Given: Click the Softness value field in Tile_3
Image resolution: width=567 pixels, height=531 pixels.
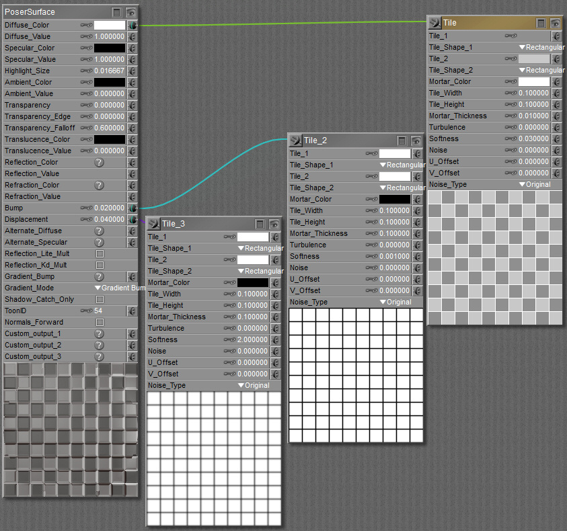Looking at the screenshot, I should [x=252, y=340].
